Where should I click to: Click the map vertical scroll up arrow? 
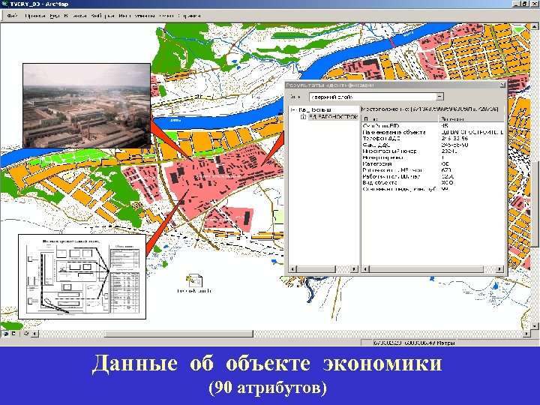[535, 26]
